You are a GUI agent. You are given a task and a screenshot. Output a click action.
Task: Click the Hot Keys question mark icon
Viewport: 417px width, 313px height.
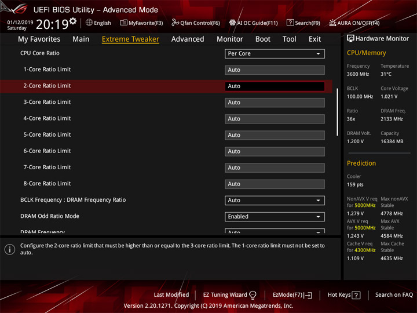click(x=356, y=295)
